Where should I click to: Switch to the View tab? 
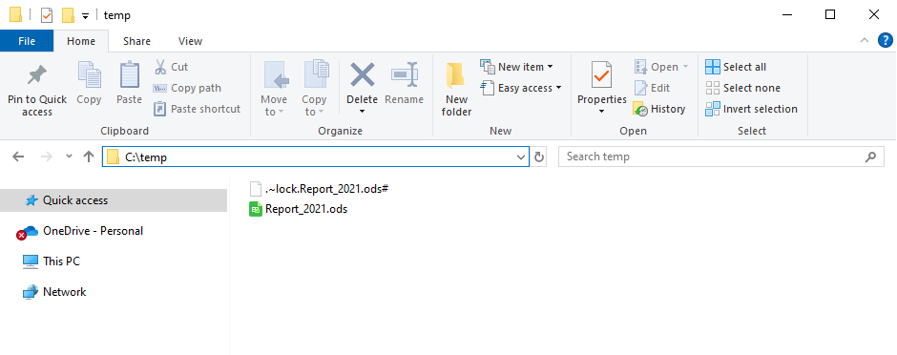click(190, 41)
